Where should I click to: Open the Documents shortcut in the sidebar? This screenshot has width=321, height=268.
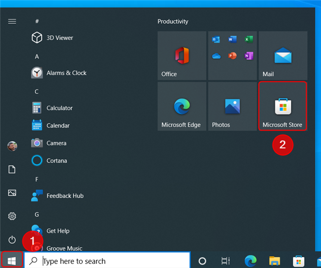pyautogui.click(x=12, y=169)
